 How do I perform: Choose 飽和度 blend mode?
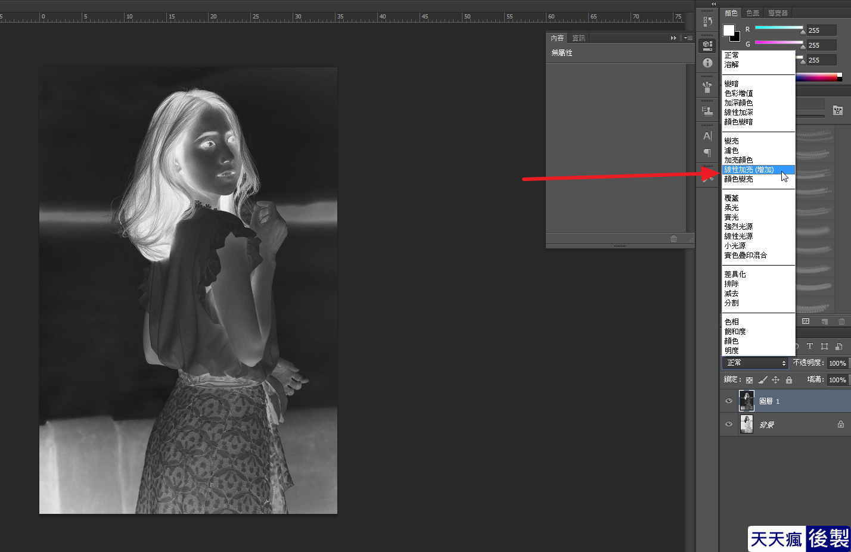[x=758, y=332]
